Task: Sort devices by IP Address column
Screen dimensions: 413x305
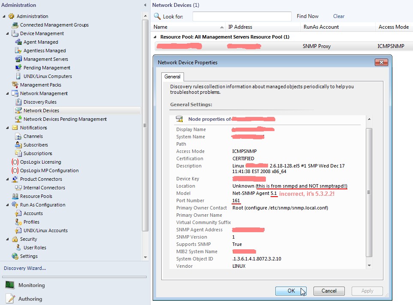Action: tap(263, 27)
